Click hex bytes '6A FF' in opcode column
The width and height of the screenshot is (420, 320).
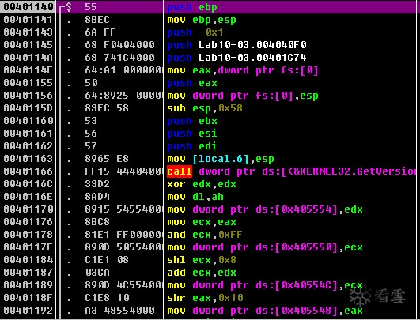(100, 32)
